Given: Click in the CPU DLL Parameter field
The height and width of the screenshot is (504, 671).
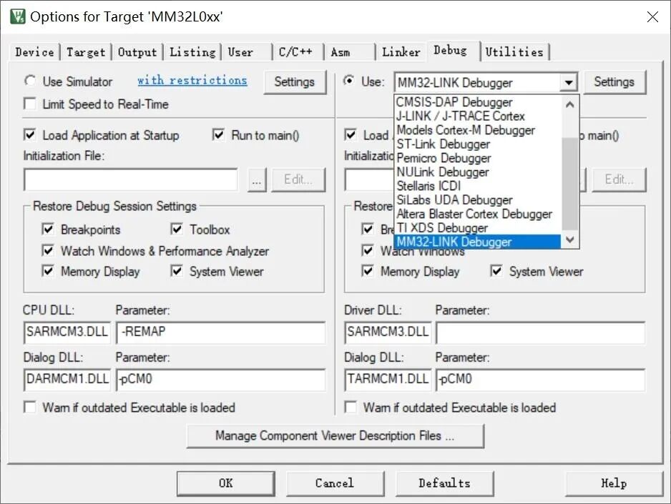Looking at the screenshot, I should pyautogui.click(x=222, y=332).
